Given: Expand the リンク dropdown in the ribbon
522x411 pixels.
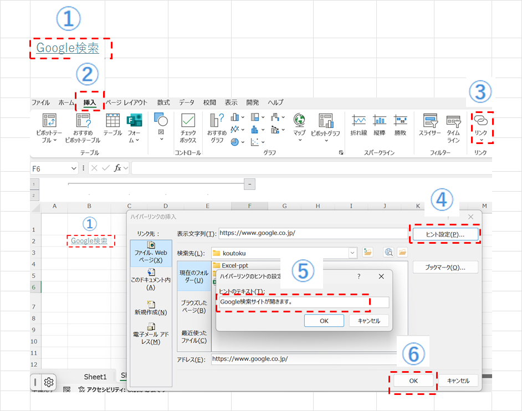Looking at the screenshot, I should (x=480, y=140).
